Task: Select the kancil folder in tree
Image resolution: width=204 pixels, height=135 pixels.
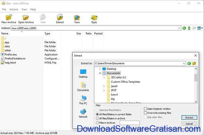Action: [112, 95]
